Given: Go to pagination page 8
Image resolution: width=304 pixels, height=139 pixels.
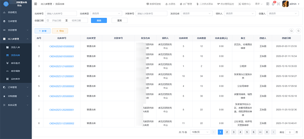Looking at the screenshot, I should pyautogui.click(x=267, y=132).
